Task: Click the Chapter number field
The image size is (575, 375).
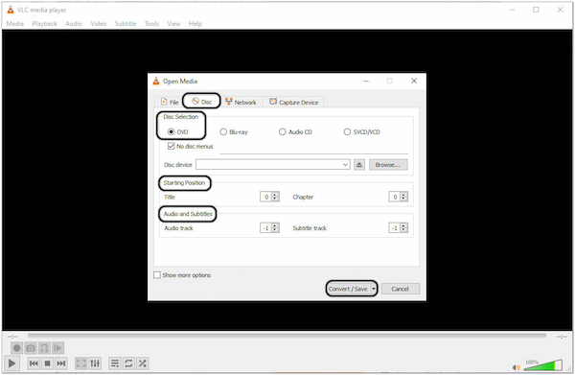Action: pyautogui.click(x=395, y=197)
